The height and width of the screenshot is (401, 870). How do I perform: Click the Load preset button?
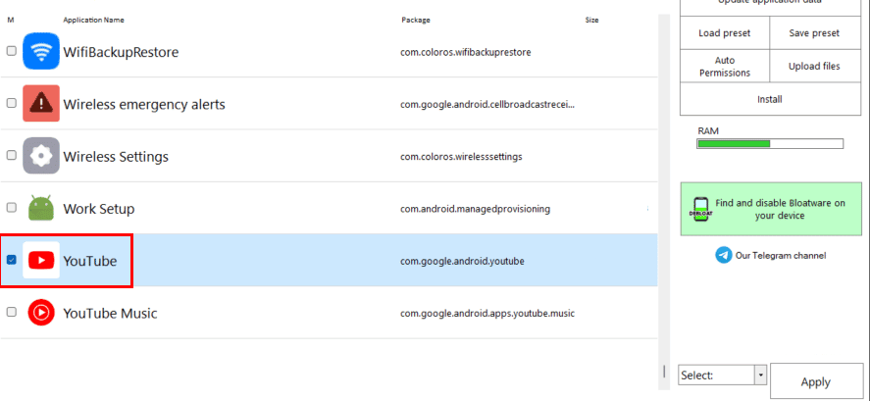[x=724, y=33]
